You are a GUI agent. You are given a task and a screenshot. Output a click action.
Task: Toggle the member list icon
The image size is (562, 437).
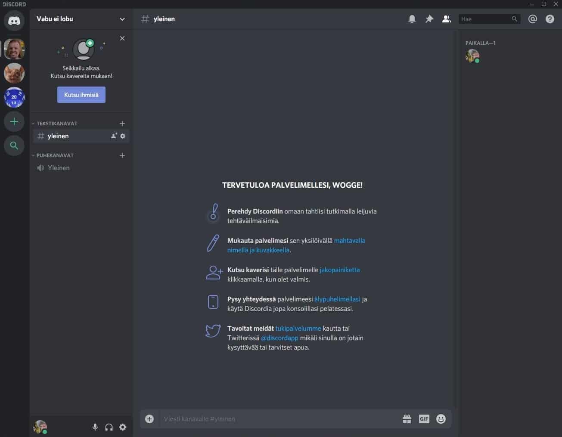[447, 19]
